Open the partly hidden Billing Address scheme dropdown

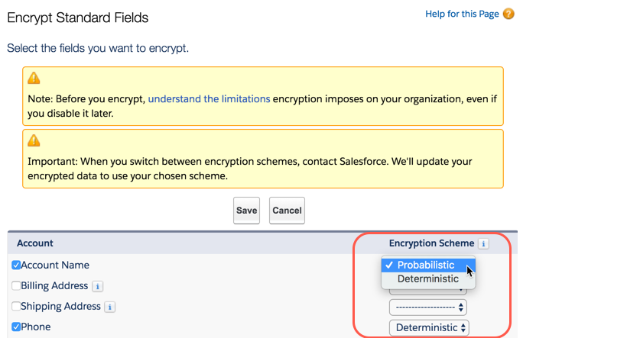click(427, 291)
